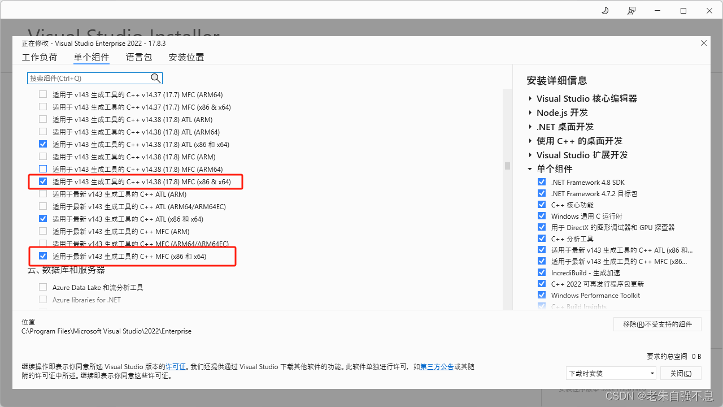This screenshot has width=723, height=407.
Task: Click the 要求的总空间 0 B label
Action: click(x=674, y=357)
